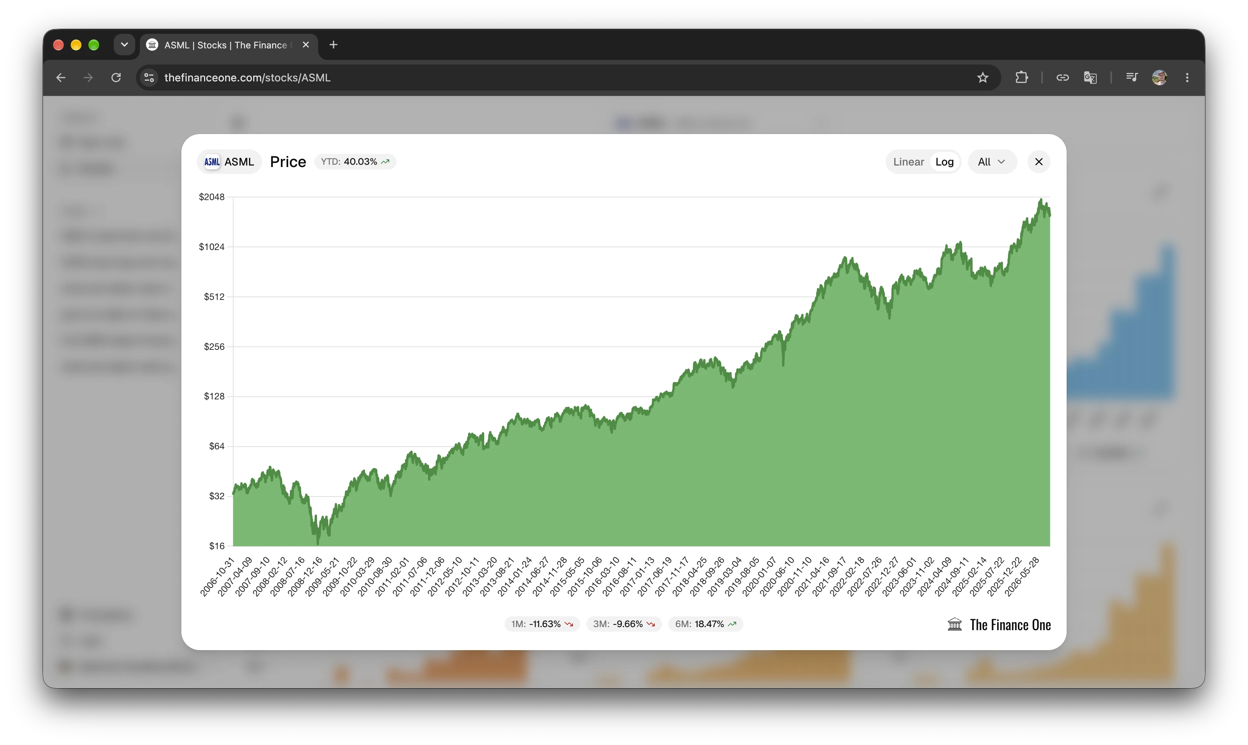
Task: Click the 1M -11.63% badge
Action: [x=542, y=624]
